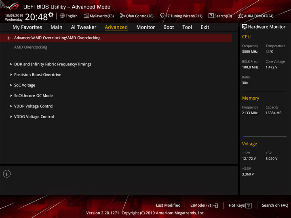
Task: Switch to EzMode(F7) label
Action: (201, 205)
